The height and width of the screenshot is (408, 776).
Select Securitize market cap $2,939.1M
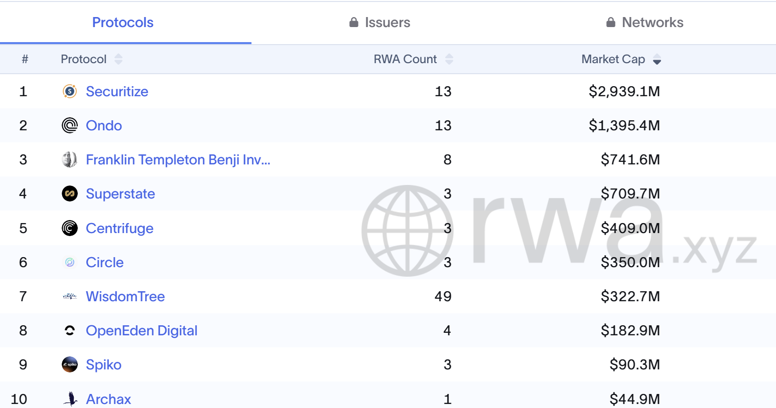click(624, 91)
